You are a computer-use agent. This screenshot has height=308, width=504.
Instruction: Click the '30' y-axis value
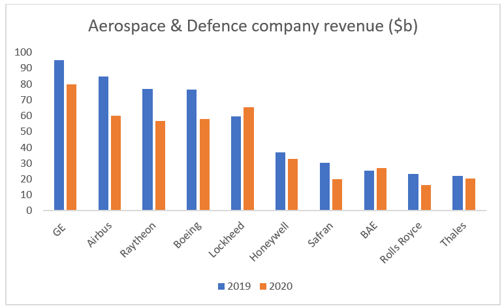[x=26, y=163]
